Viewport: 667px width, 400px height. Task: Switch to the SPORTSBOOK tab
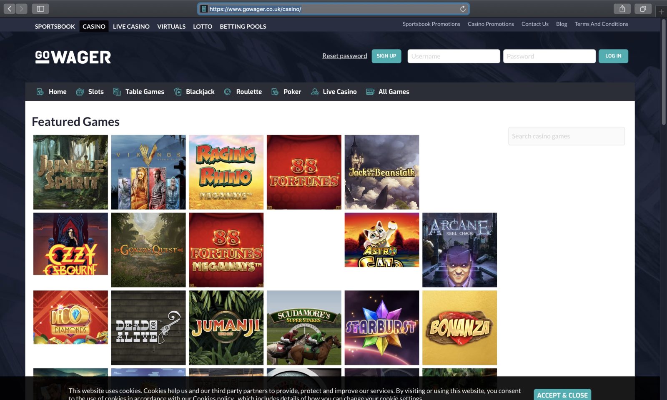click(x=55, y=26)
